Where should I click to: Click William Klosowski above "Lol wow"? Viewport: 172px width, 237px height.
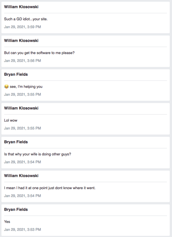[x=21, y=108]
